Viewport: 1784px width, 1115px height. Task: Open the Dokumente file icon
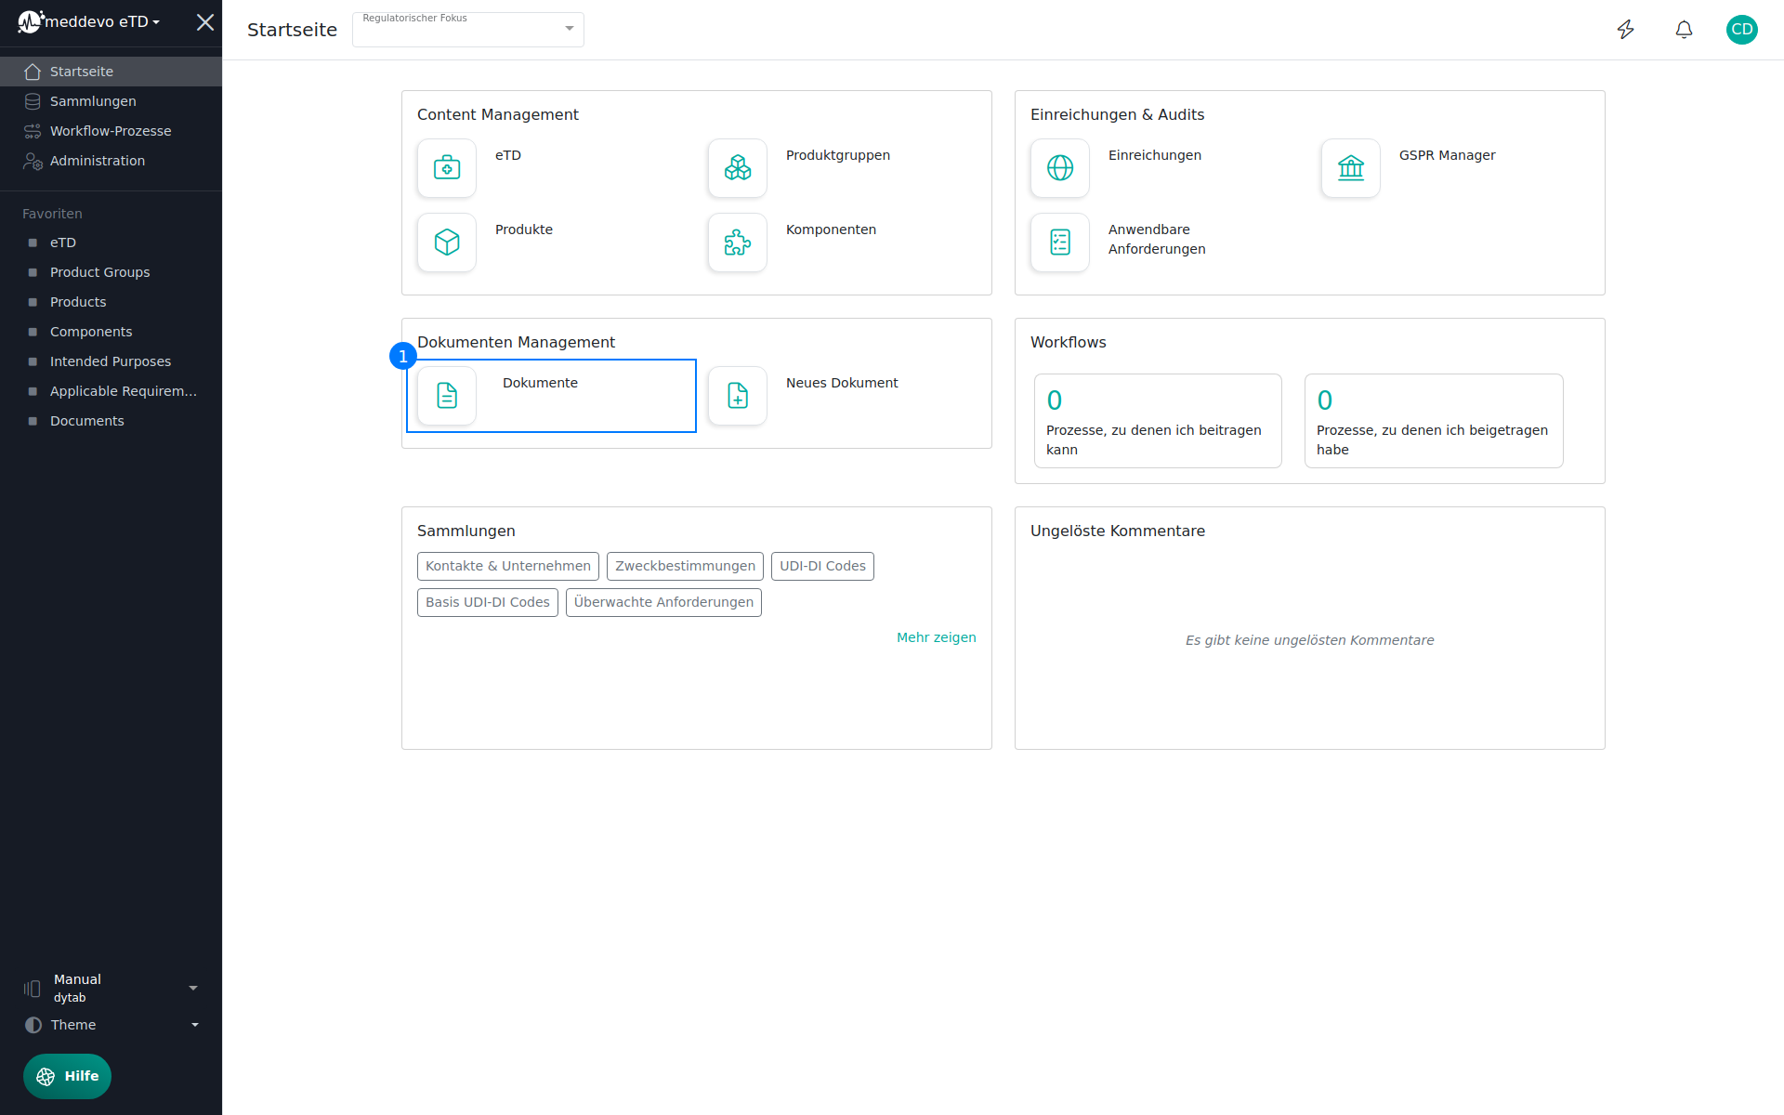[x=447, y=396]
